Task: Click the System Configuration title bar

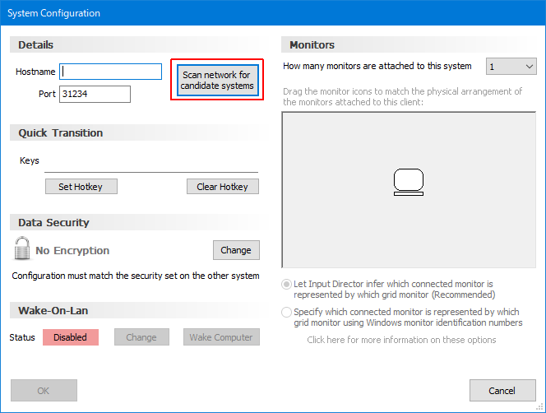Action: 247,13
